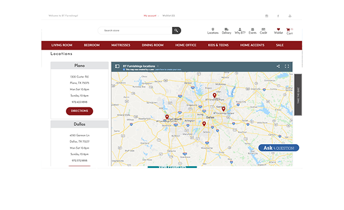The height and width of the screenshot is (210, 344).
Task: Expand the My account dropdown
Action: (151, 16)
